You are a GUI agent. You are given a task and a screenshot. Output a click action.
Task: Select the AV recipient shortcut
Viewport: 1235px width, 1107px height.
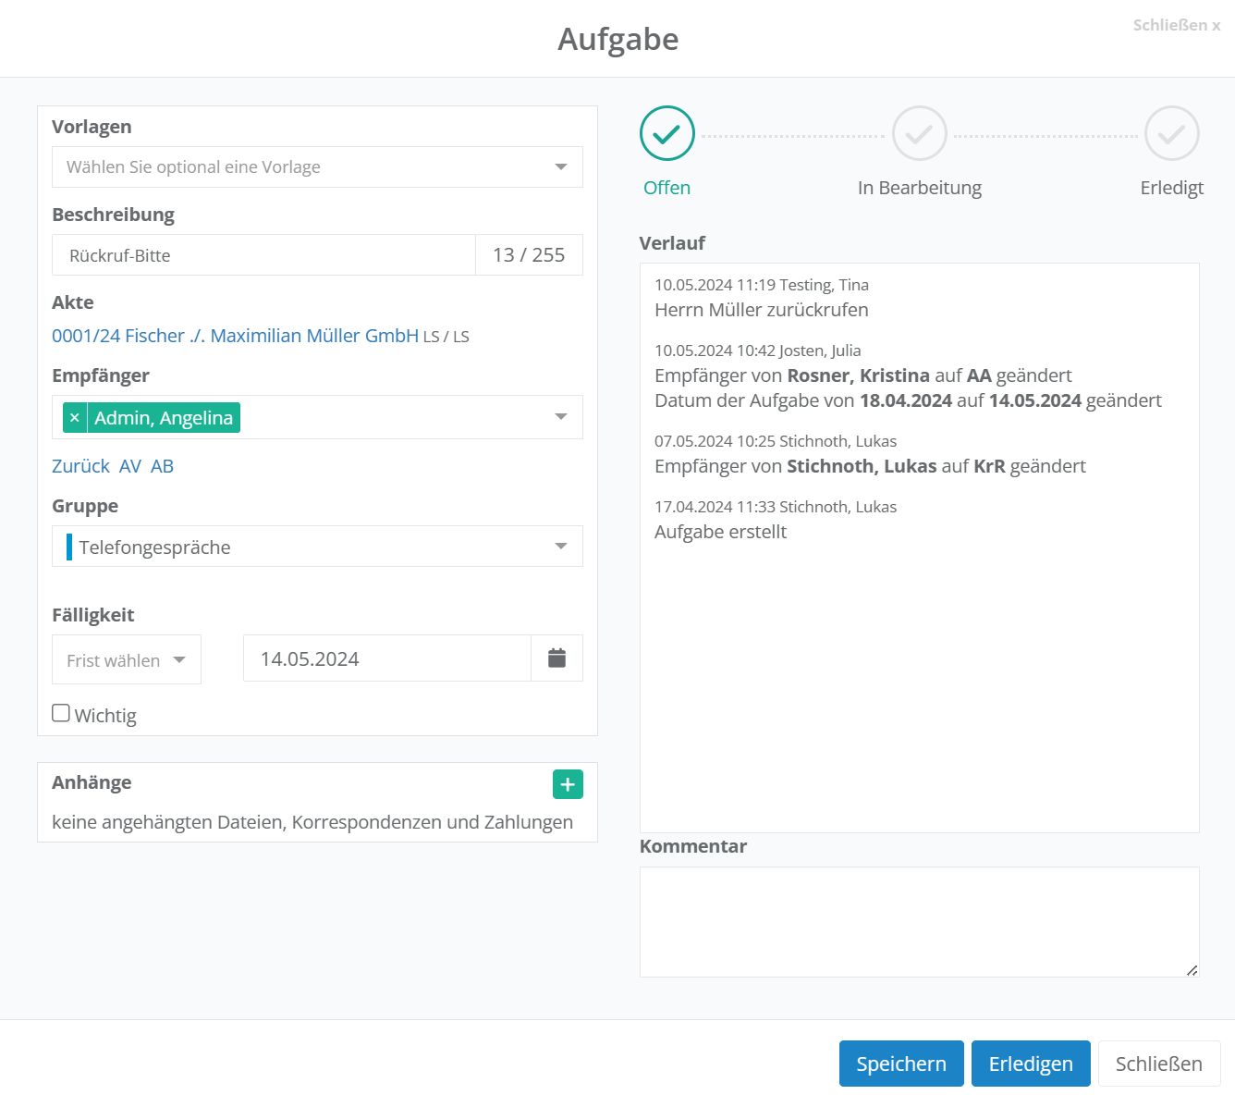[x=130, y=466]
